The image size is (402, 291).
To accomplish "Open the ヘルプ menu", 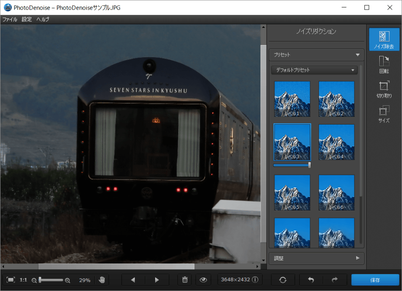I will pos(42,19).
